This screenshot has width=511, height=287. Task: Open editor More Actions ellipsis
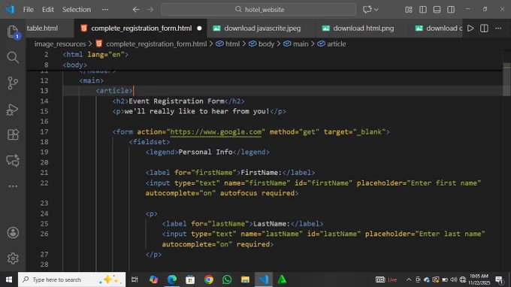[498, 29]
